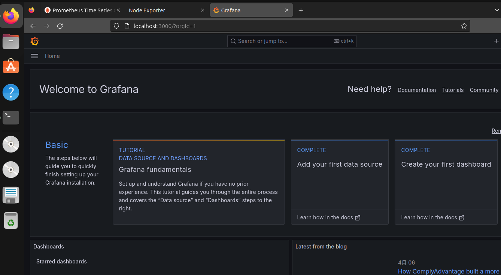Screen dimensions: 501x275
Task: Open the Grafana fundamentals tutorial card
Action: click(199, 182)
